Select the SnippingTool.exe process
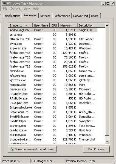Image resolution: width=116 pixels, height=164 pixels. pyautogui.click(x=53, y=107)
